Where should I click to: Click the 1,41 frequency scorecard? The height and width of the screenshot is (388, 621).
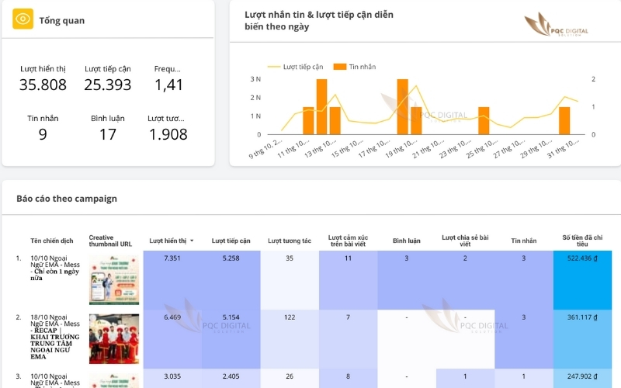(168, 79)
